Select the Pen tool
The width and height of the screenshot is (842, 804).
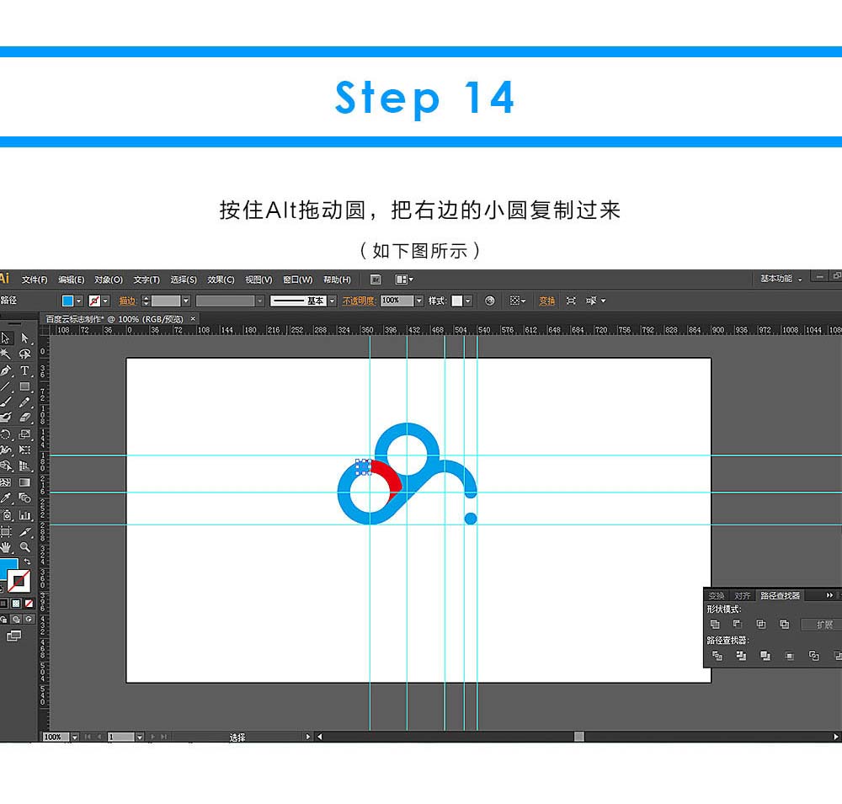pyautogui.click(x=5, y=370)
